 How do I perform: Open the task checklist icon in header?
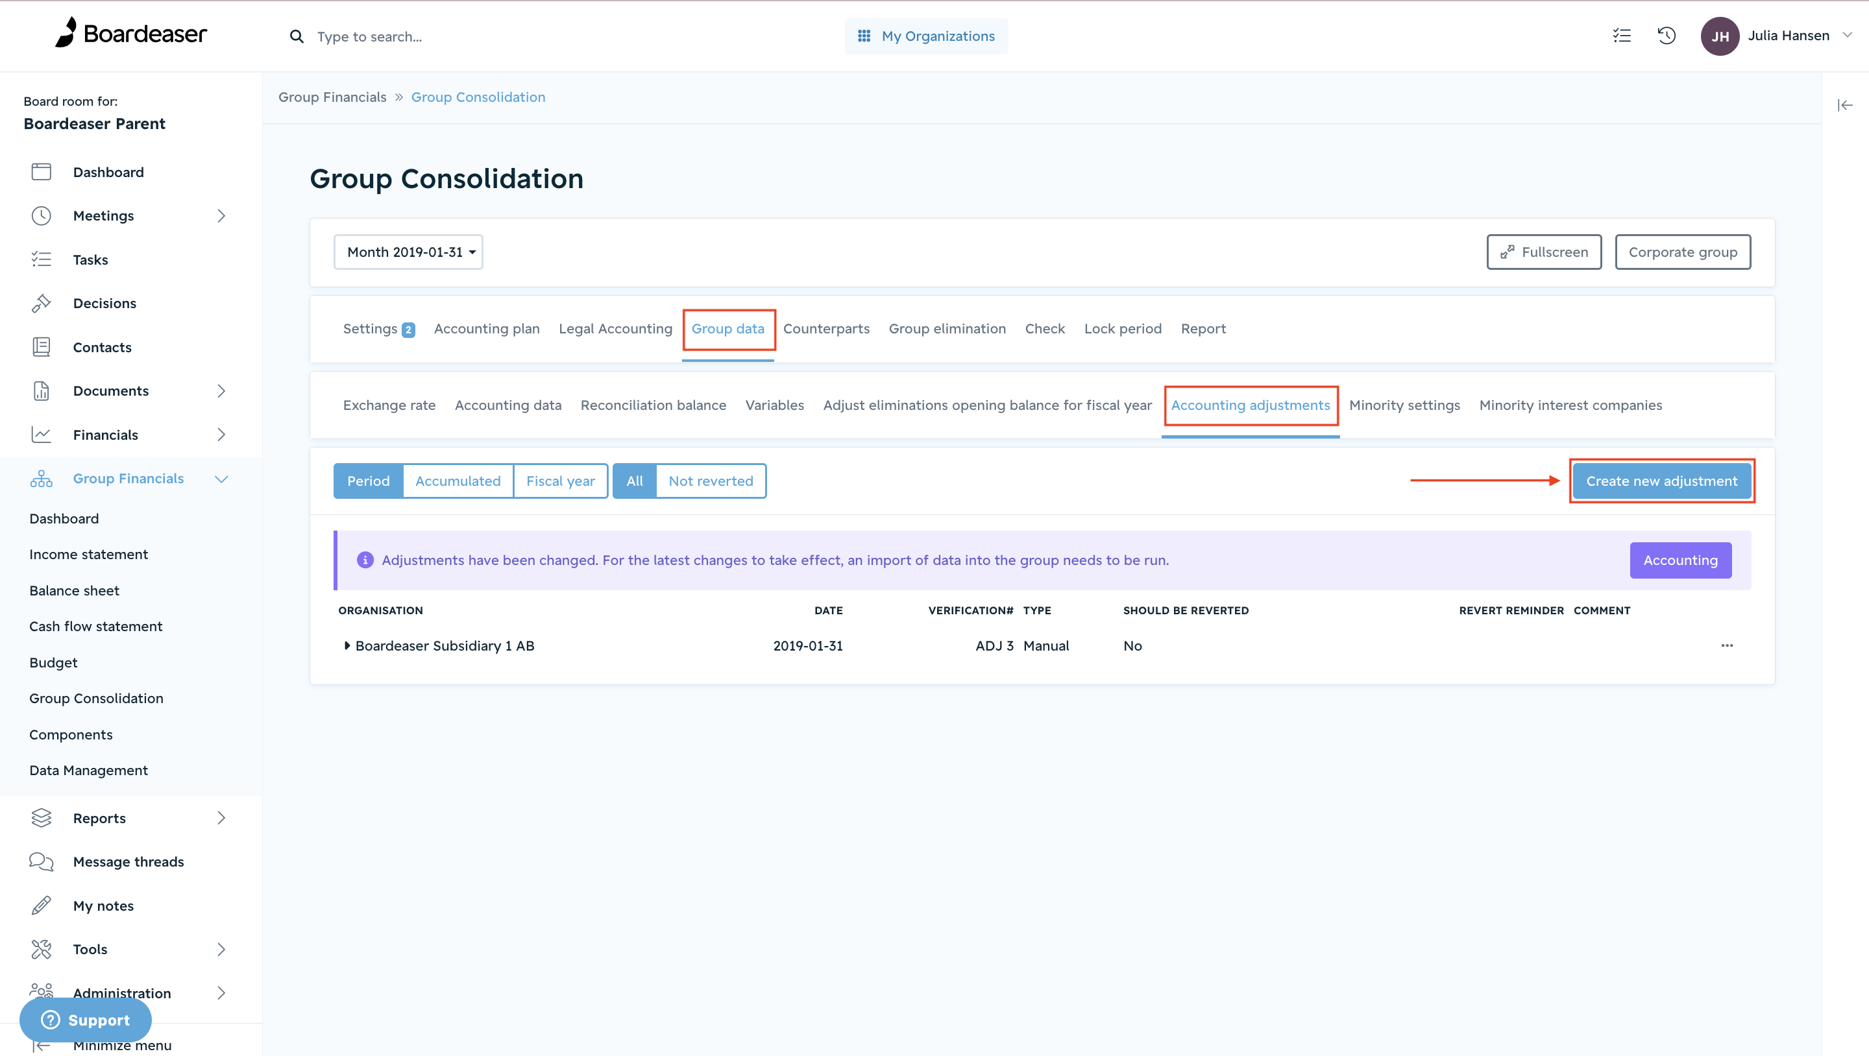[1622, 36]
